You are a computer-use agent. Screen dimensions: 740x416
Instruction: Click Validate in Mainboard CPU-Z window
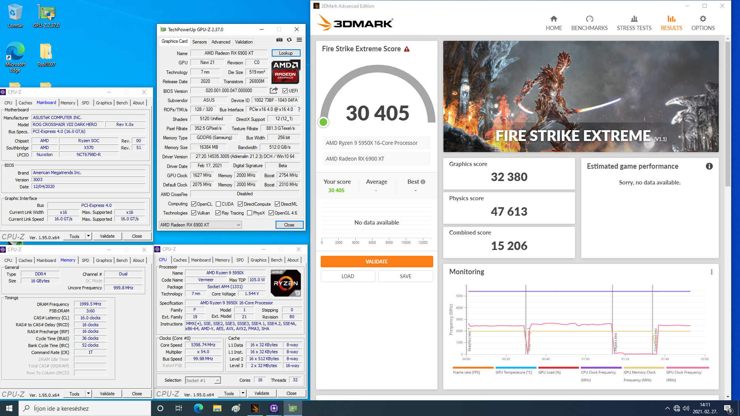coord(107,236)
